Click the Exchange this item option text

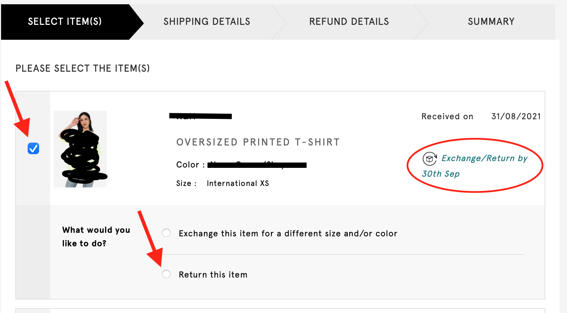coord(287,233)
